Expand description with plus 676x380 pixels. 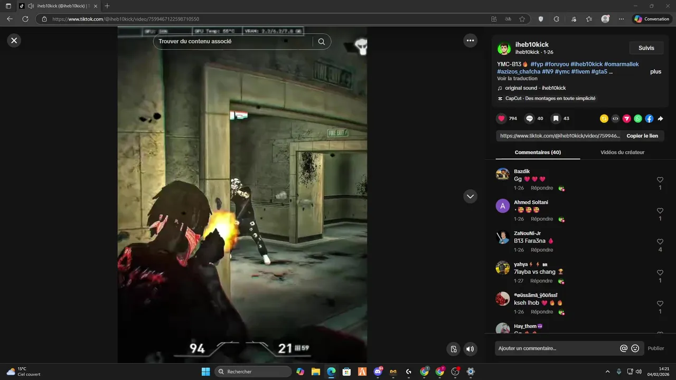(x=655, y=72)
